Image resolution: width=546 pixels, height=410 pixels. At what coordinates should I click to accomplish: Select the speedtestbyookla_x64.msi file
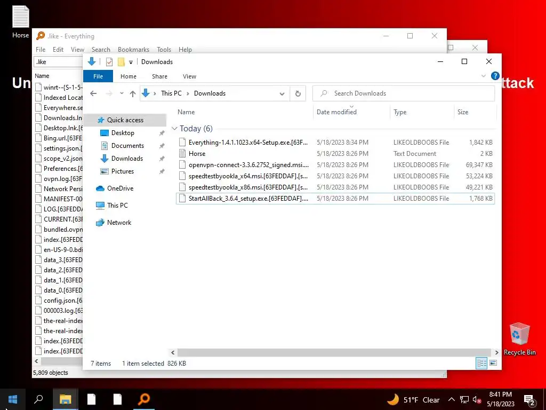click(335, 176)
